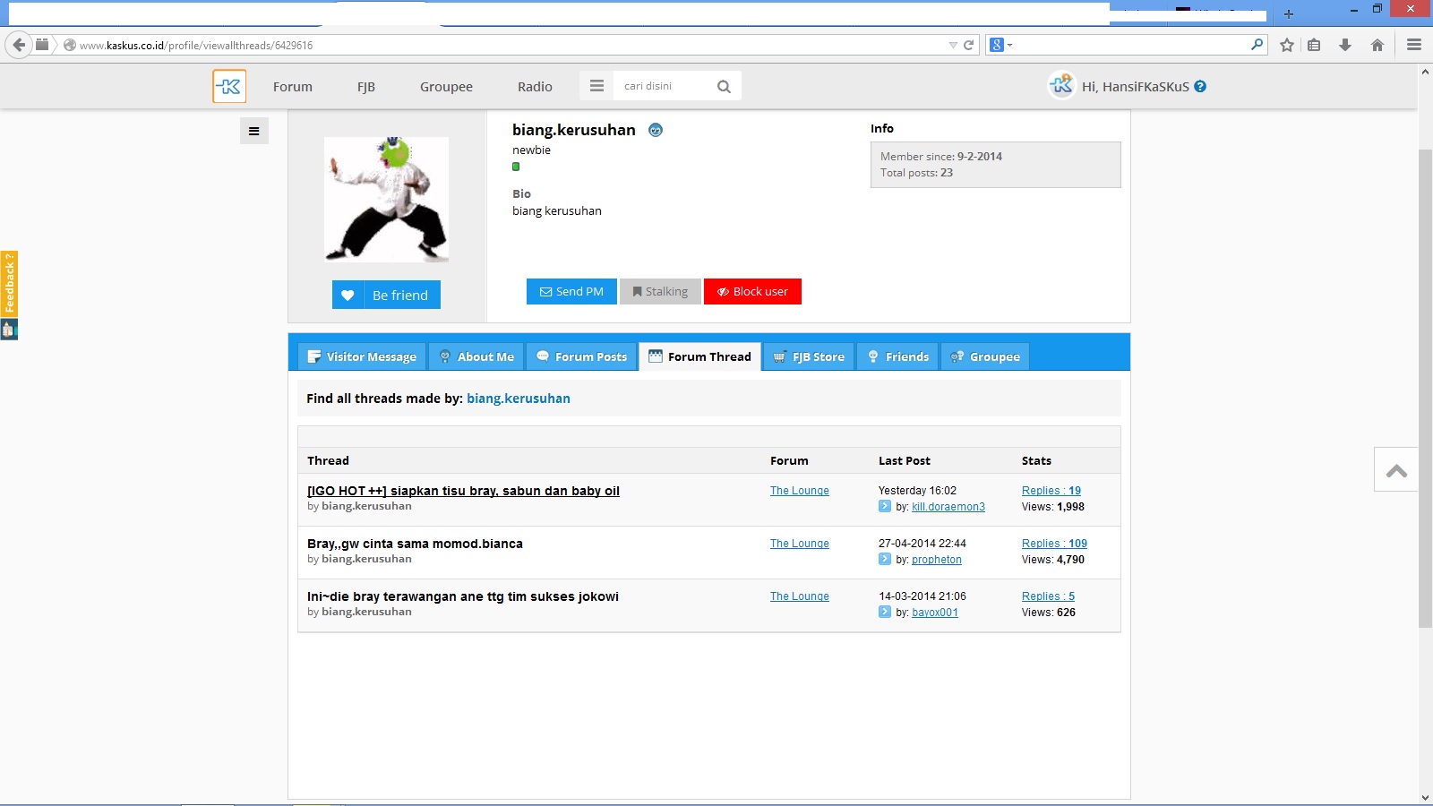Click the browser home icon
This screenshot has height=806, width=1433.
tap(1377, 45)
